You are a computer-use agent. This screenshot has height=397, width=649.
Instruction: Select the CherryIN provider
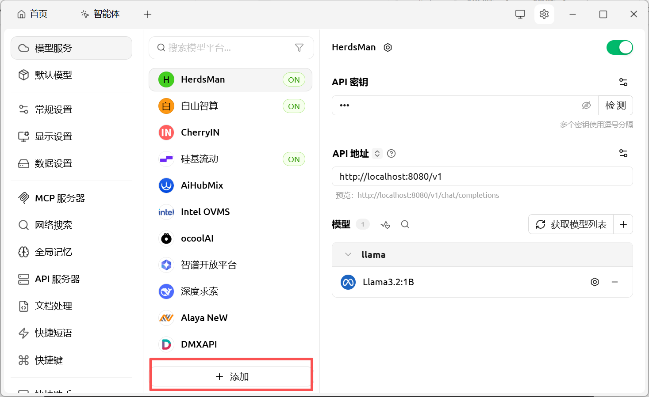click(x=230, y=132)
